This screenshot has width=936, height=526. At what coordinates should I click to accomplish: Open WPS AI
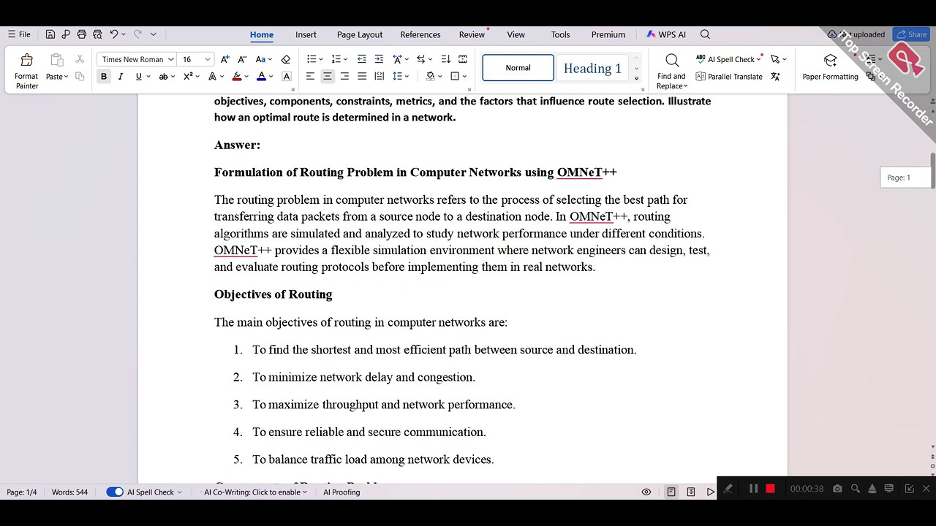pos(665,34)
